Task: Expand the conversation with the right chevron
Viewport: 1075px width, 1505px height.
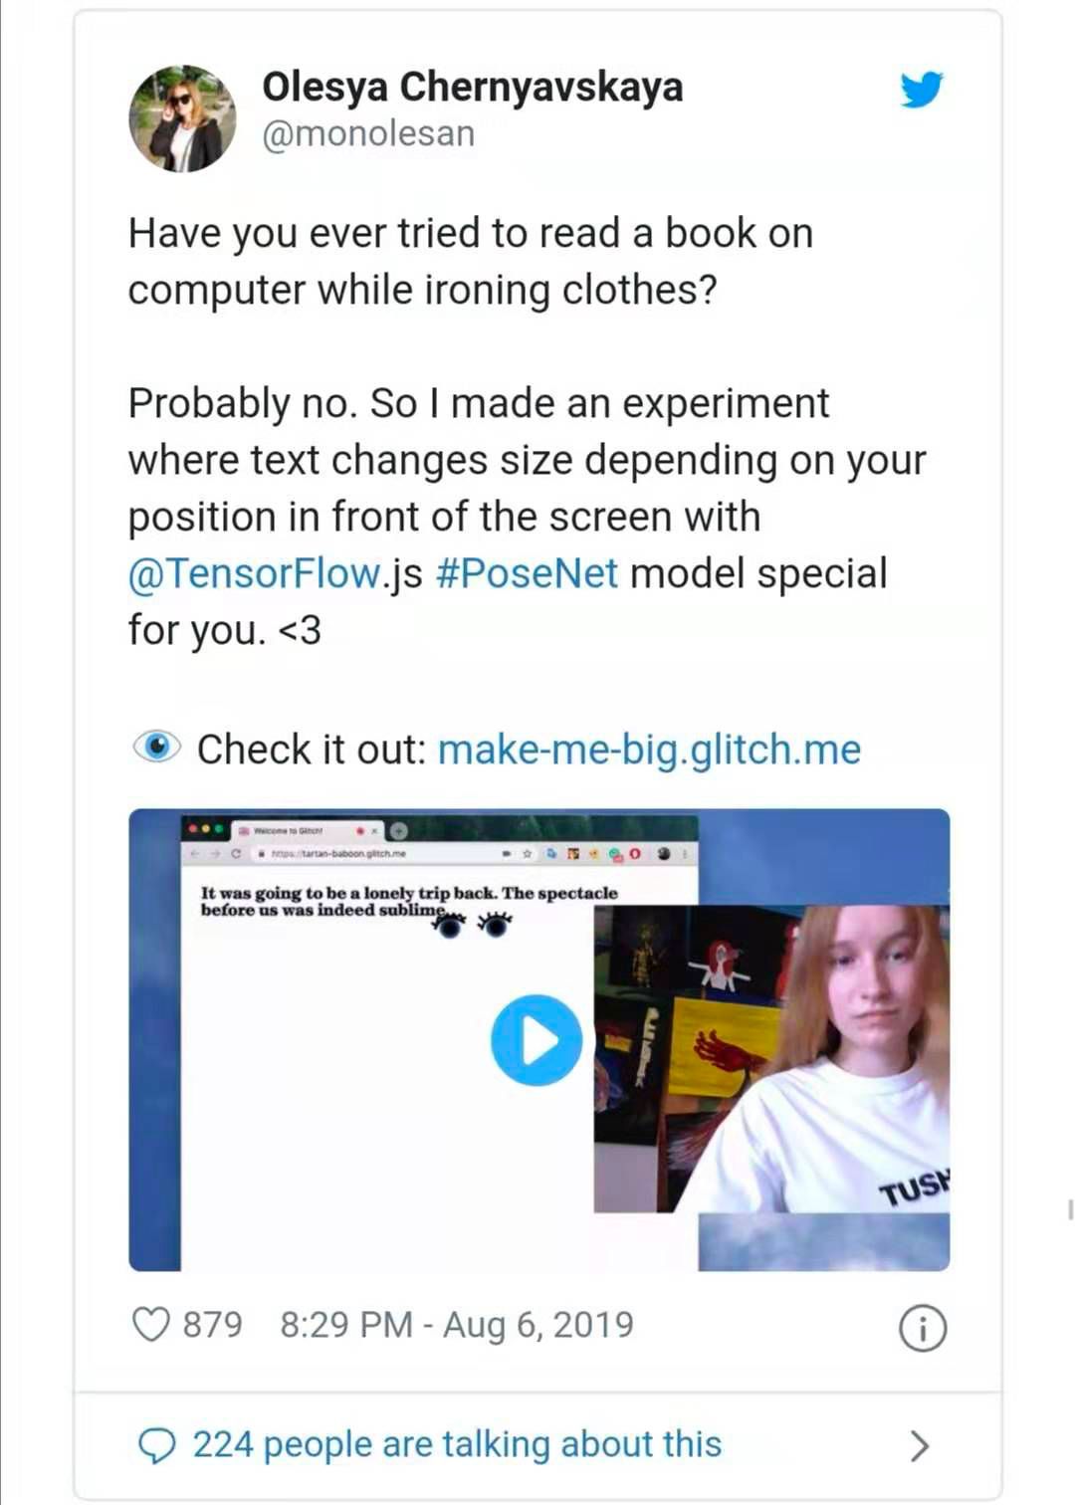Action: 920,1445
